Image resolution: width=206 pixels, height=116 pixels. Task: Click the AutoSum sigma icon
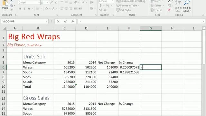tap(169, 1)
